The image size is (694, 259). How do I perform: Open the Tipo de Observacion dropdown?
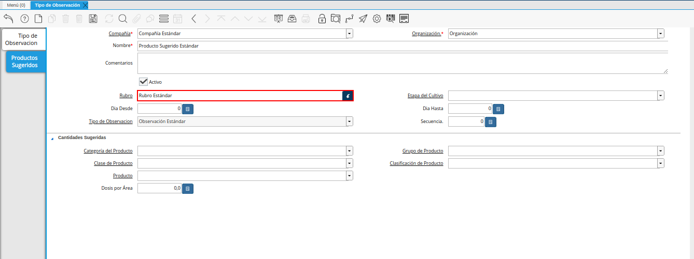(x=350, y=121)
